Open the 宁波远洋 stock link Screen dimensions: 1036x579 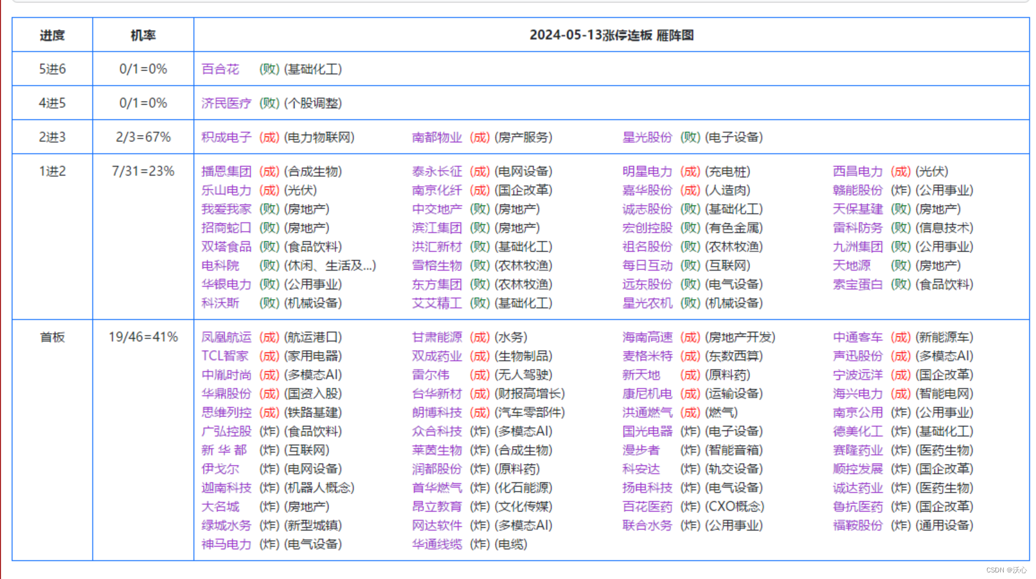click(858, 375)
